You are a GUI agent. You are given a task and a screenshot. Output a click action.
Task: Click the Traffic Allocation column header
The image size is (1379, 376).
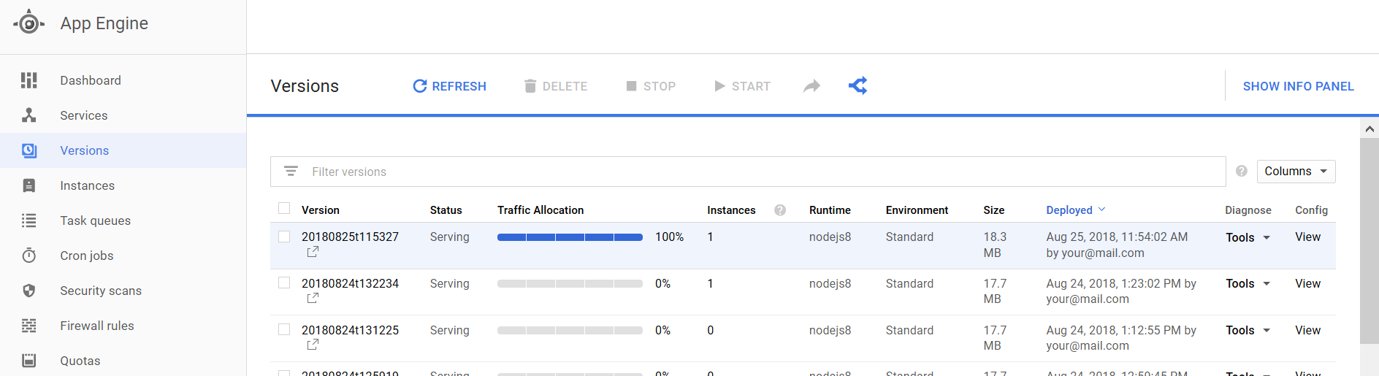pos(540,210)
